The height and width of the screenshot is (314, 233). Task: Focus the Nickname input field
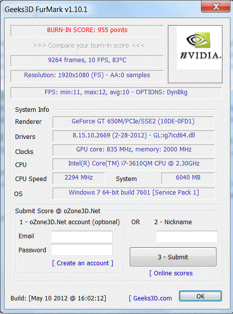click(187, 237)
